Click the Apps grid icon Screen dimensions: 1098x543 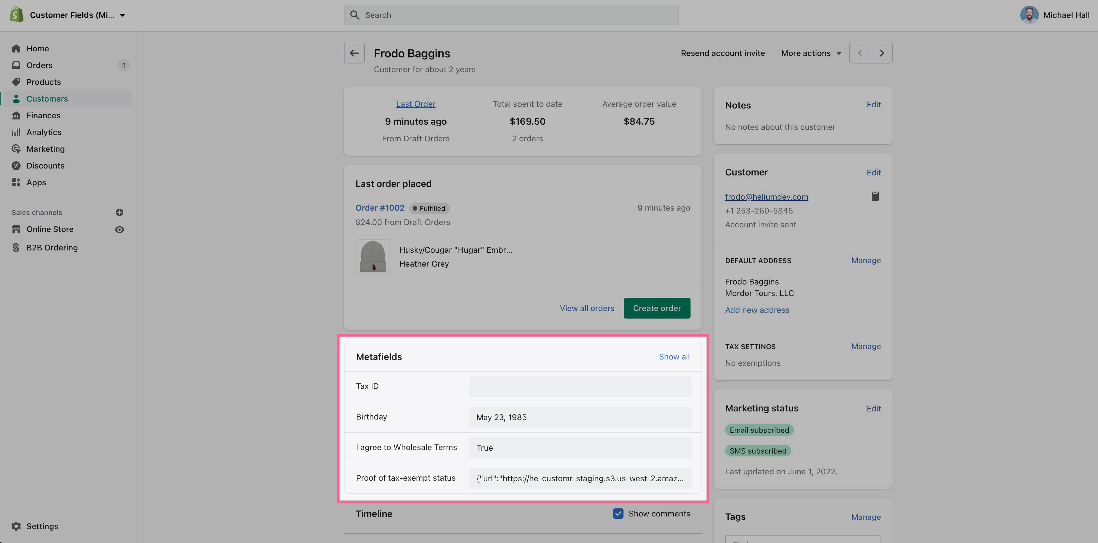click(x=16, y=182)
